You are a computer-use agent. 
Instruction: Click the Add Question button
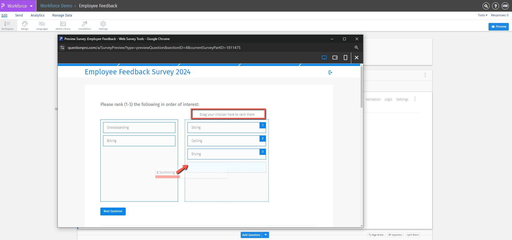pos(251,235)
